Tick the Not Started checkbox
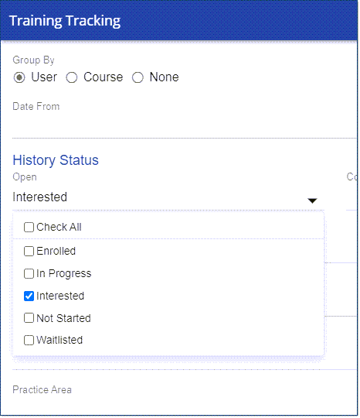This screenshot has width=360, height=418. pos(29,318)
